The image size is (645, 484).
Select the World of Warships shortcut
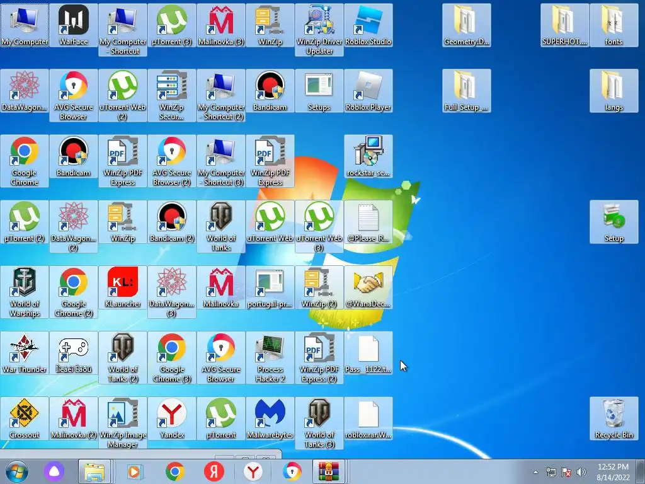coord(25,292)
